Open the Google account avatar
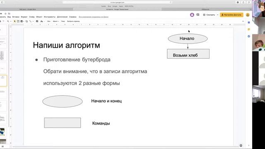The width and height of the screenshot is (265, 149). (x=248, y=15)
